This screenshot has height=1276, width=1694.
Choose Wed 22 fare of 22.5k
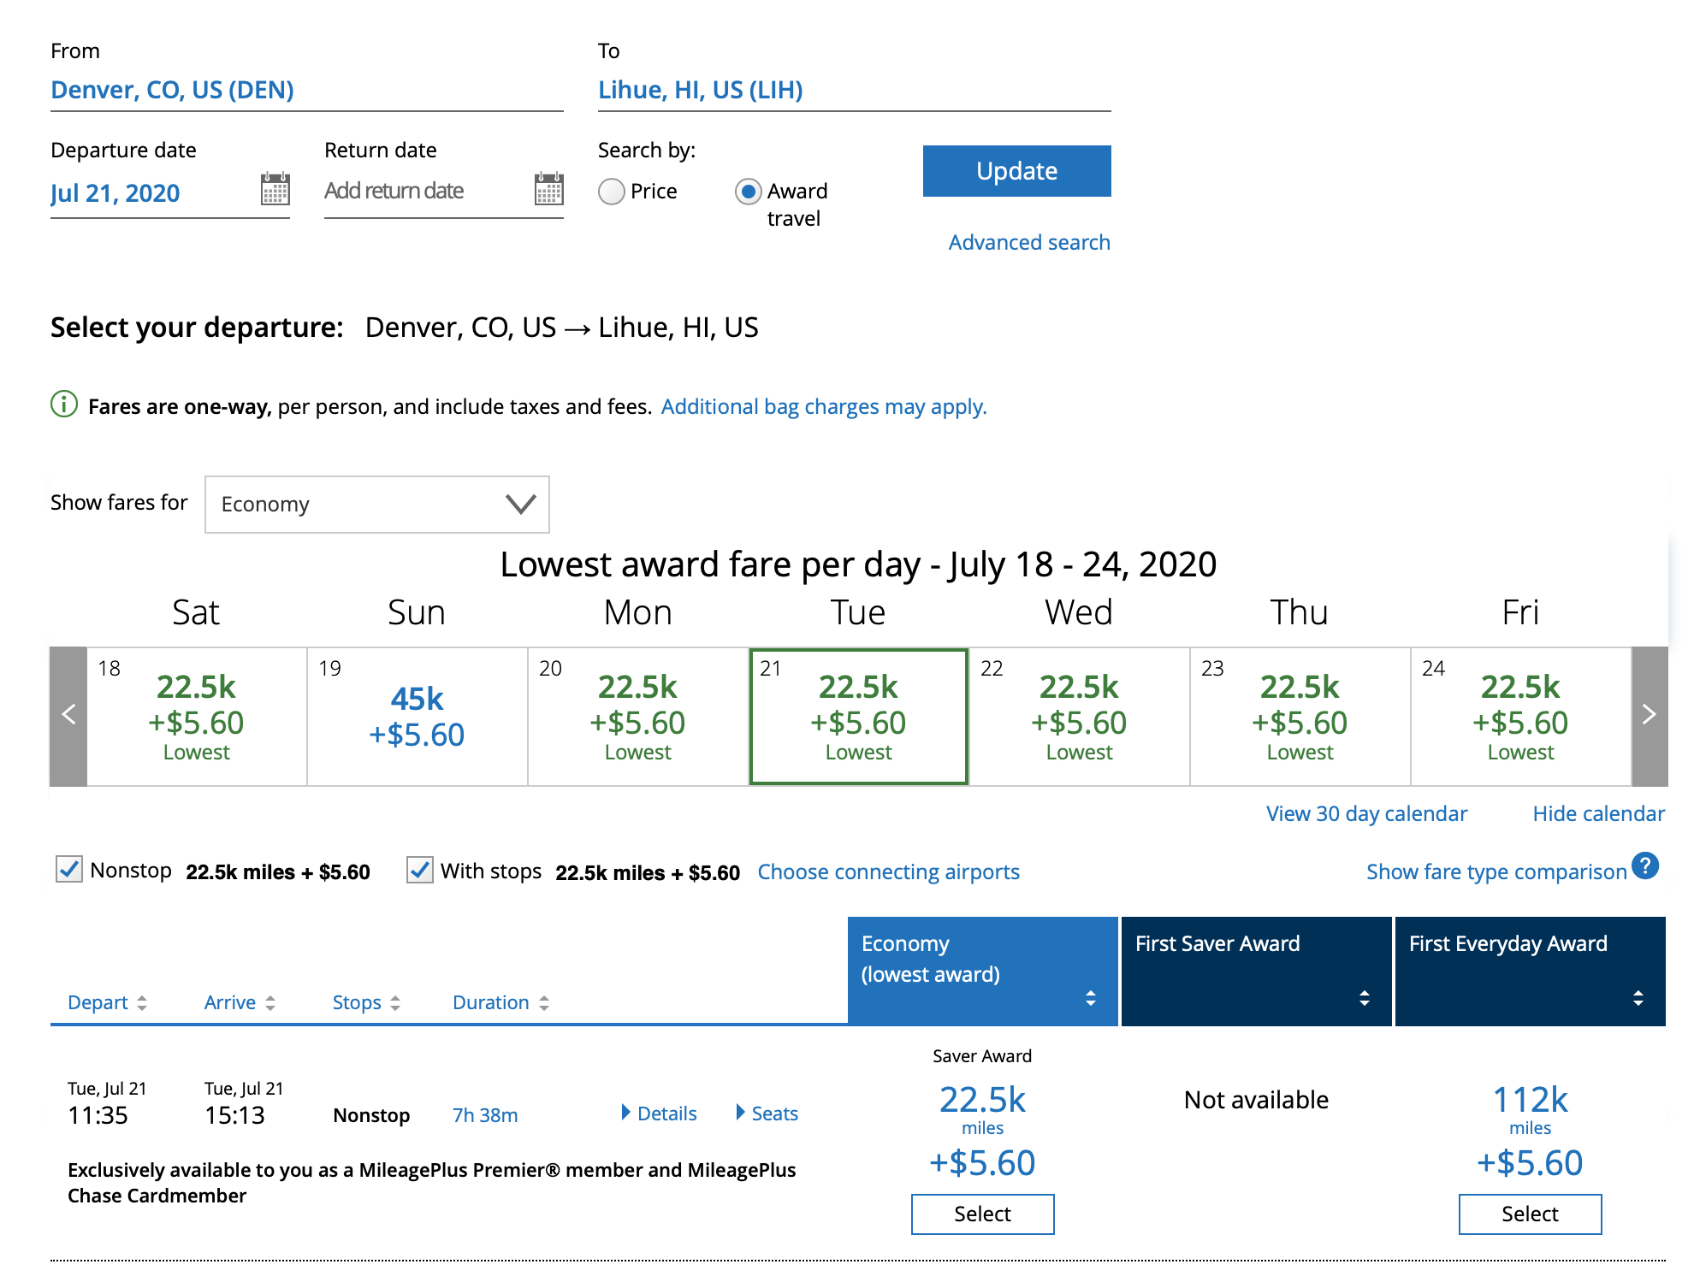(x=1080, y=717)
